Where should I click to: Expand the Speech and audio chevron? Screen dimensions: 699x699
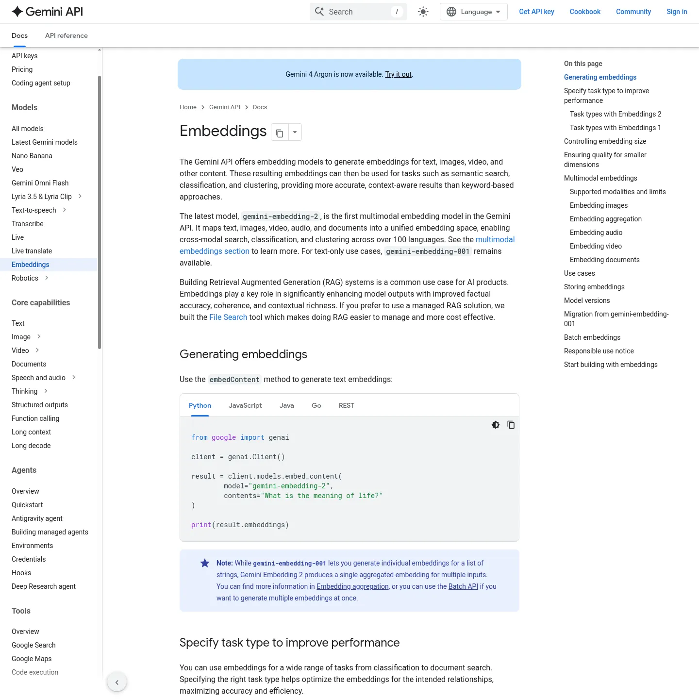click(74, 377)
